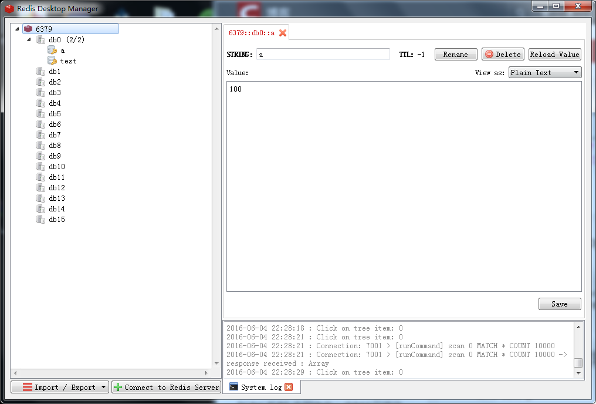The image size is (596, 404).
Task: Click the db1 database icon
Action: [40, 72]
